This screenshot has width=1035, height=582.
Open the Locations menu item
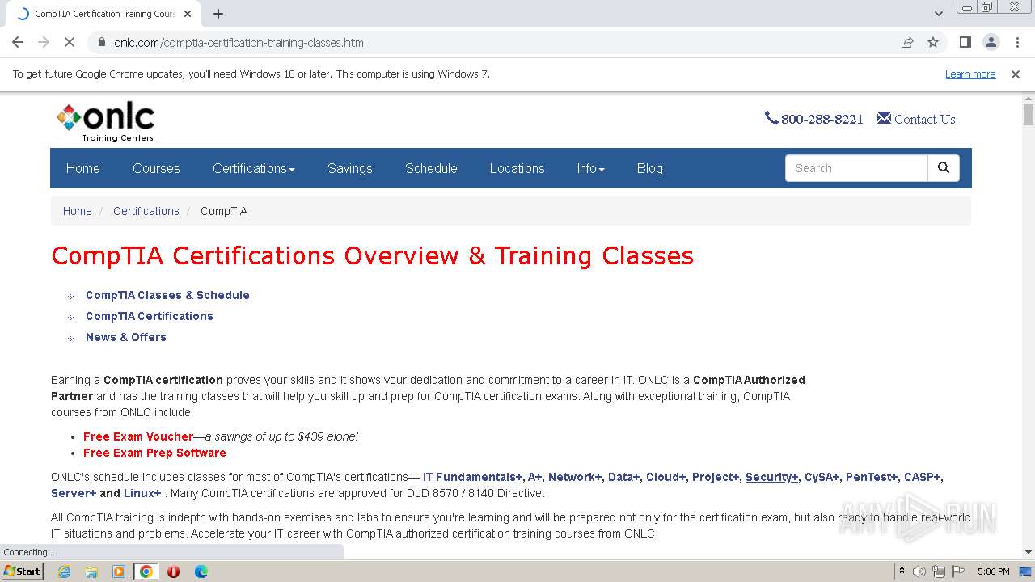tap(517, 168)
